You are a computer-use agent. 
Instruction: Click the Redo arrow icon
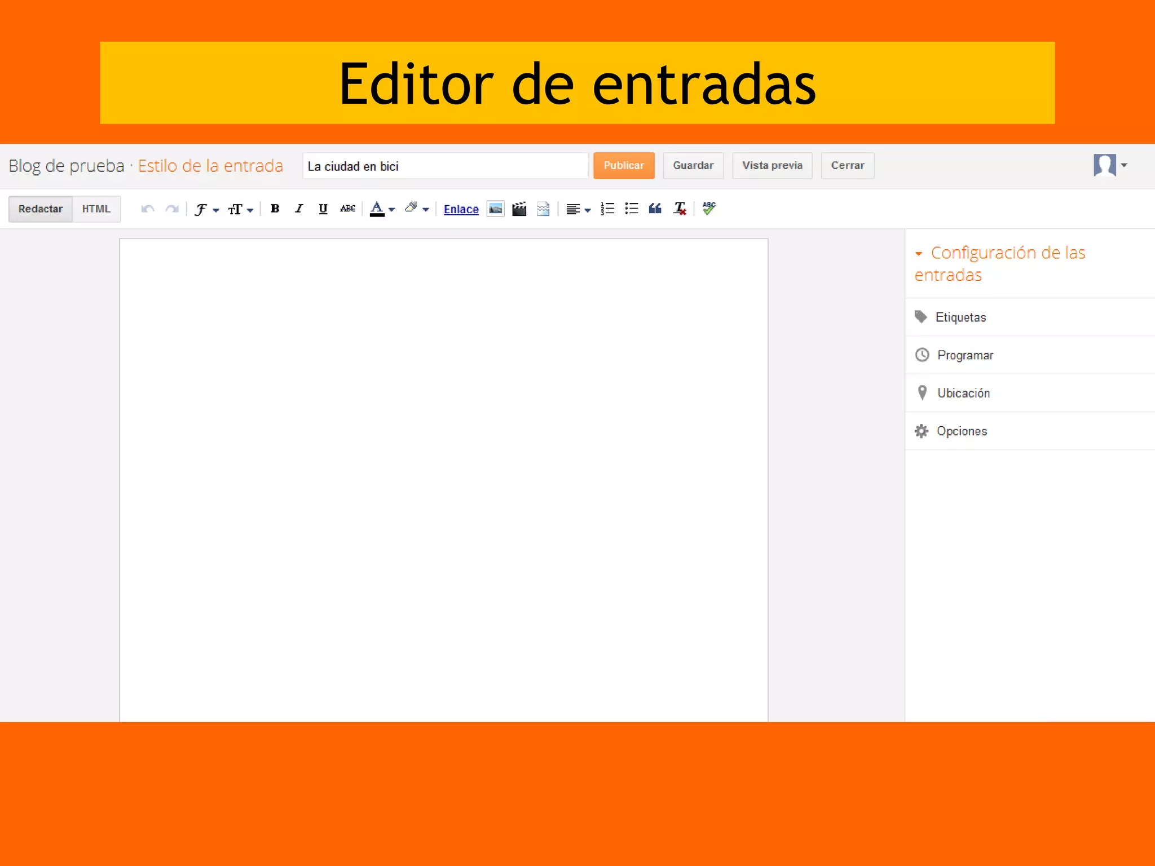click(172, 209)
